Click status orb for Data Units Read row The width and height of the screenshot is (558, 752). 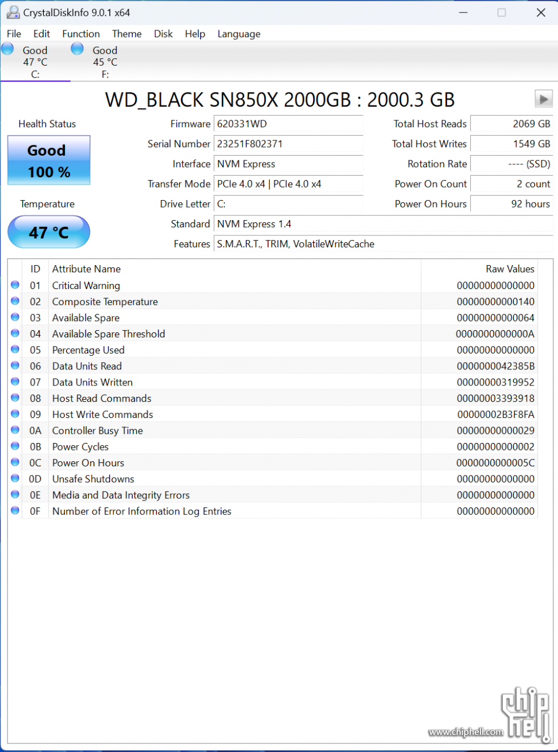tap(15, 365)
